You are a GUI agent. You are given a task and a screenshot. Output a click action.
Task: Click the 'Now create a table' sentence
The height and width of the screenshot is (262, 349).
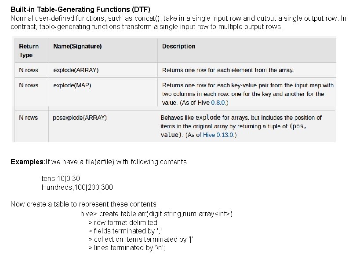click(83, 204)
